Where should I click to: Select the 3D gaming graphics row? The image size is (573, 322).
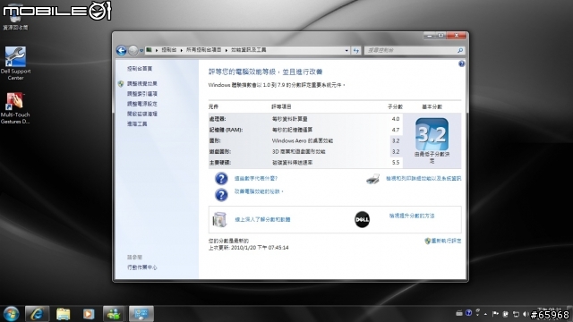pyautogui.click(x=305, y=151)
